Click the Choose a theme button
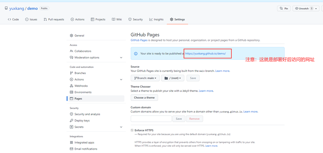323x153 pixels. click(144, 98)
